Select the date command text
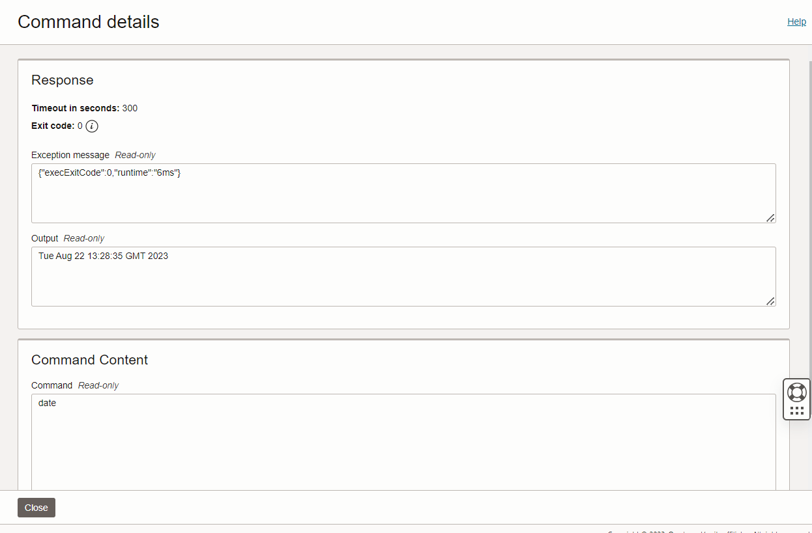 pos(47,403)
